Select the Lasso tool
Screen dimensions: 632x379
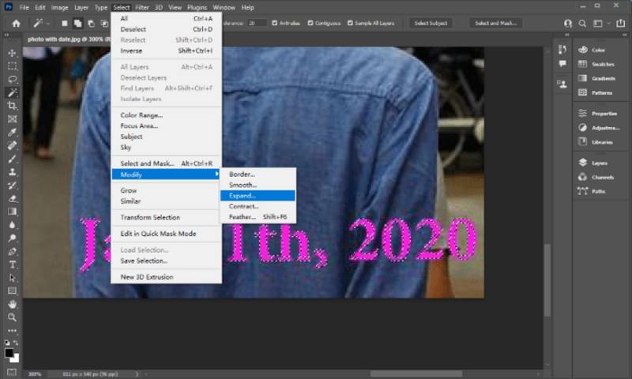[x=12, y=79]
